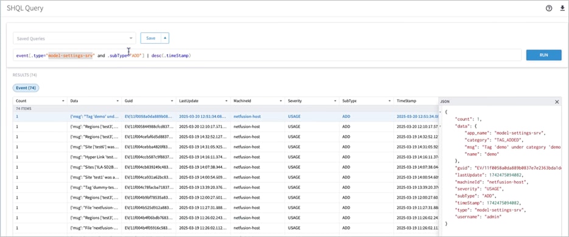Click LastUpdate cell 2025-03-19 11:26:02.243

click(203, 218)
